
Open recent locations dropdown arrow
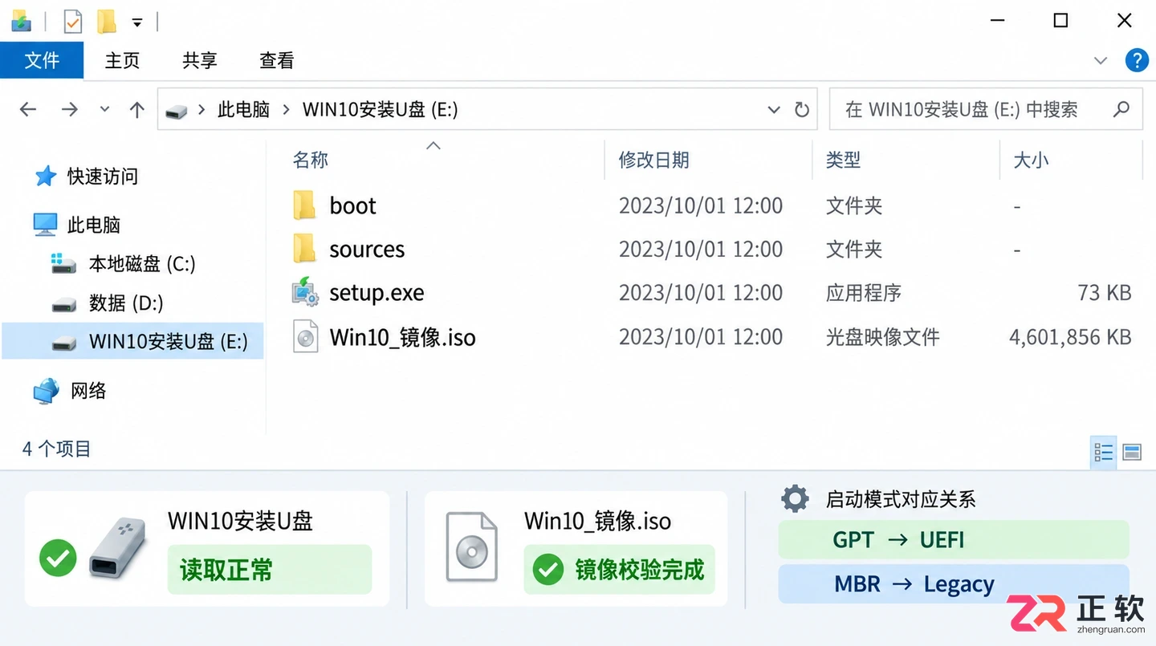point(104,109)
